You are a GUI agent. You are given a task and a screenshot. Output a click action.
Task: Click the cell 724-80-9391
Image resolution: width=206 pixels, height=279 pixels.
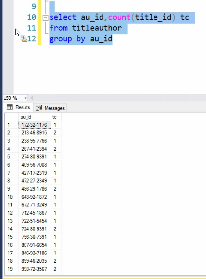(x=34, y=229)
